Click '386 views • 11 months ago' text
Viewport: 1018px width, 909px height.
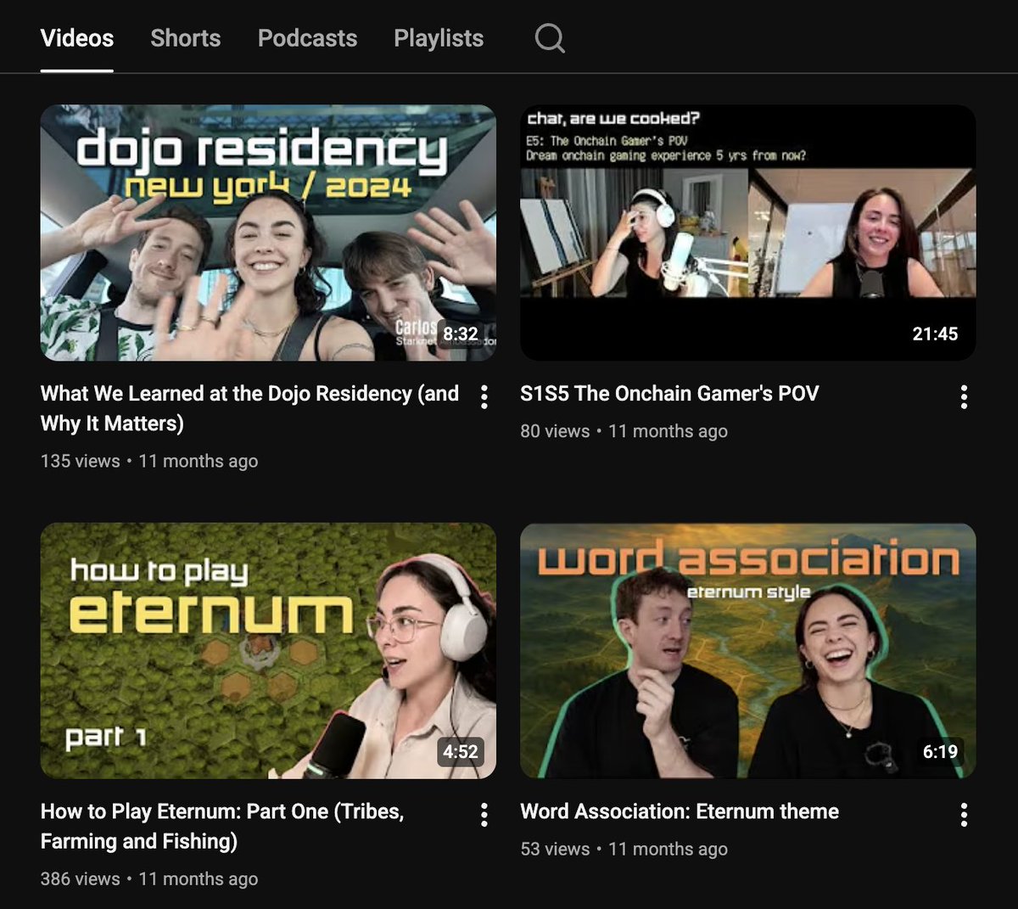pos(149,879)
